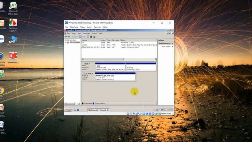Click the CD-ROM 0 label box

(x=88, y=77)
